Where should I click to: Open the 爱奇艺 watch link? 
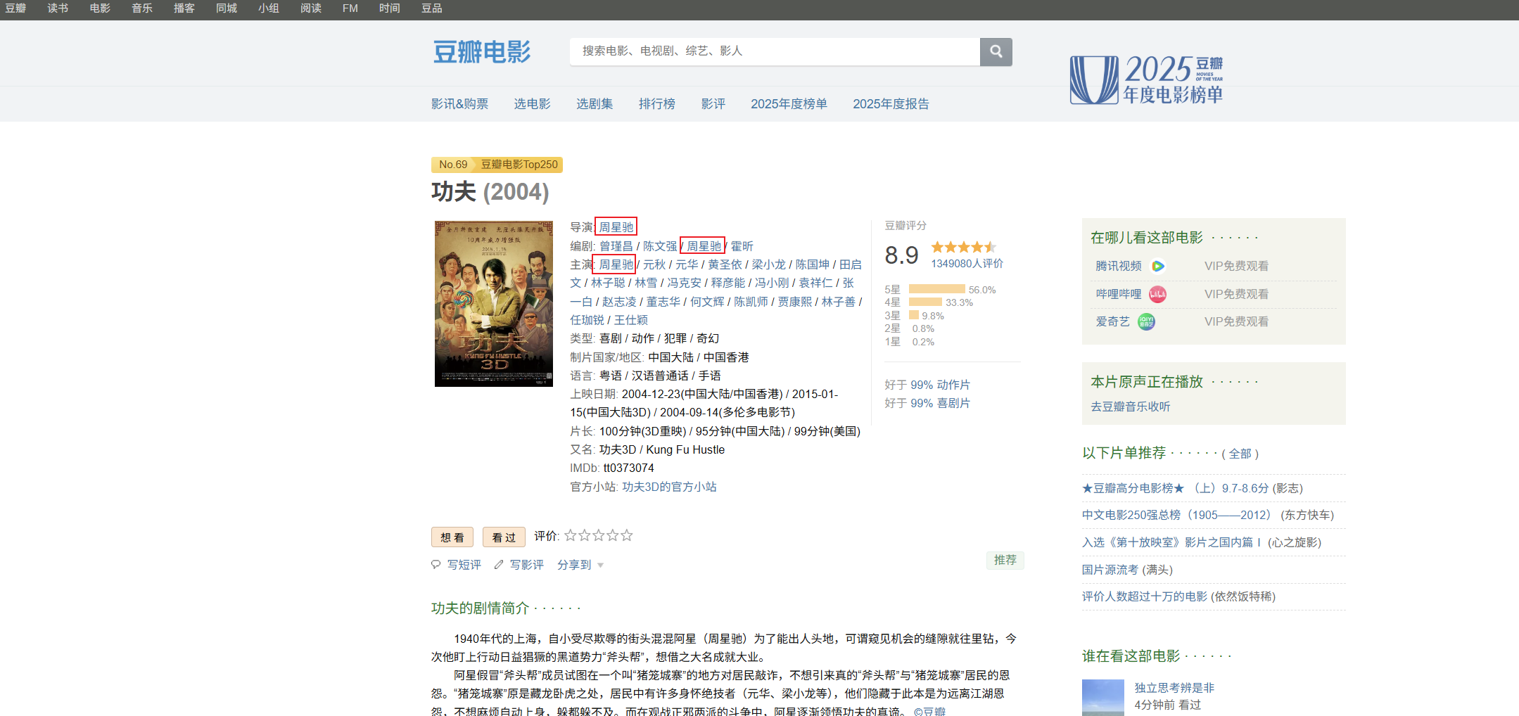tap(1113, 321)
